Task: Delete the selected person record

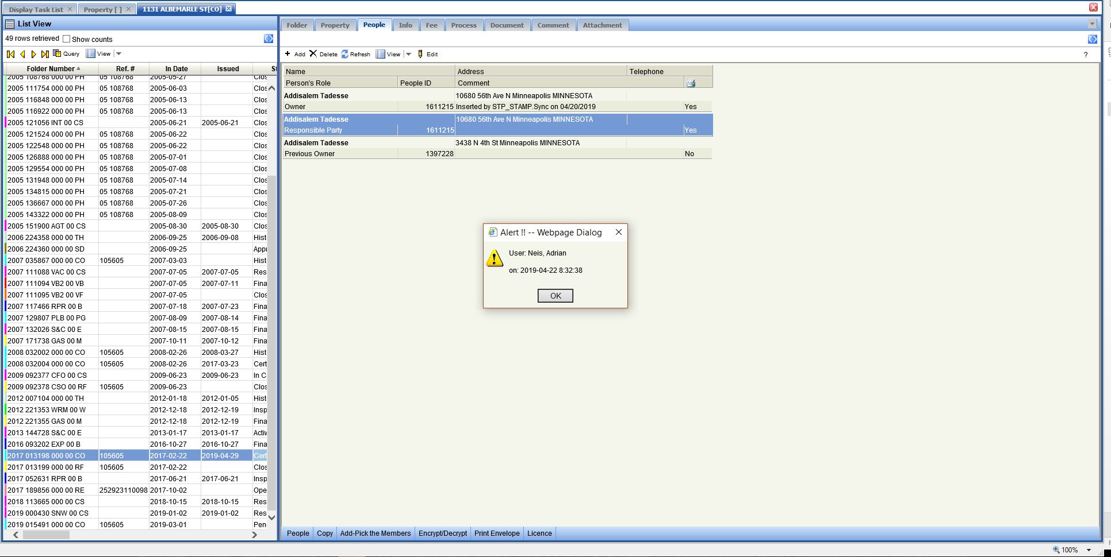Action: pos(313,54)
